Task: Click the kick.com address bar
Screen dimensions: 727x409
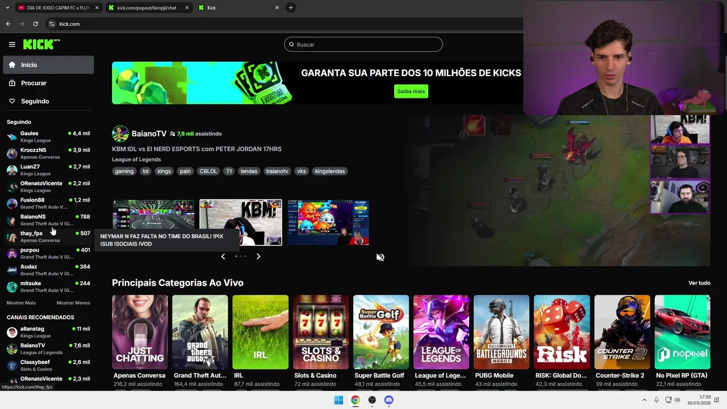Action: pyautogui.click(x=284, y=24)
